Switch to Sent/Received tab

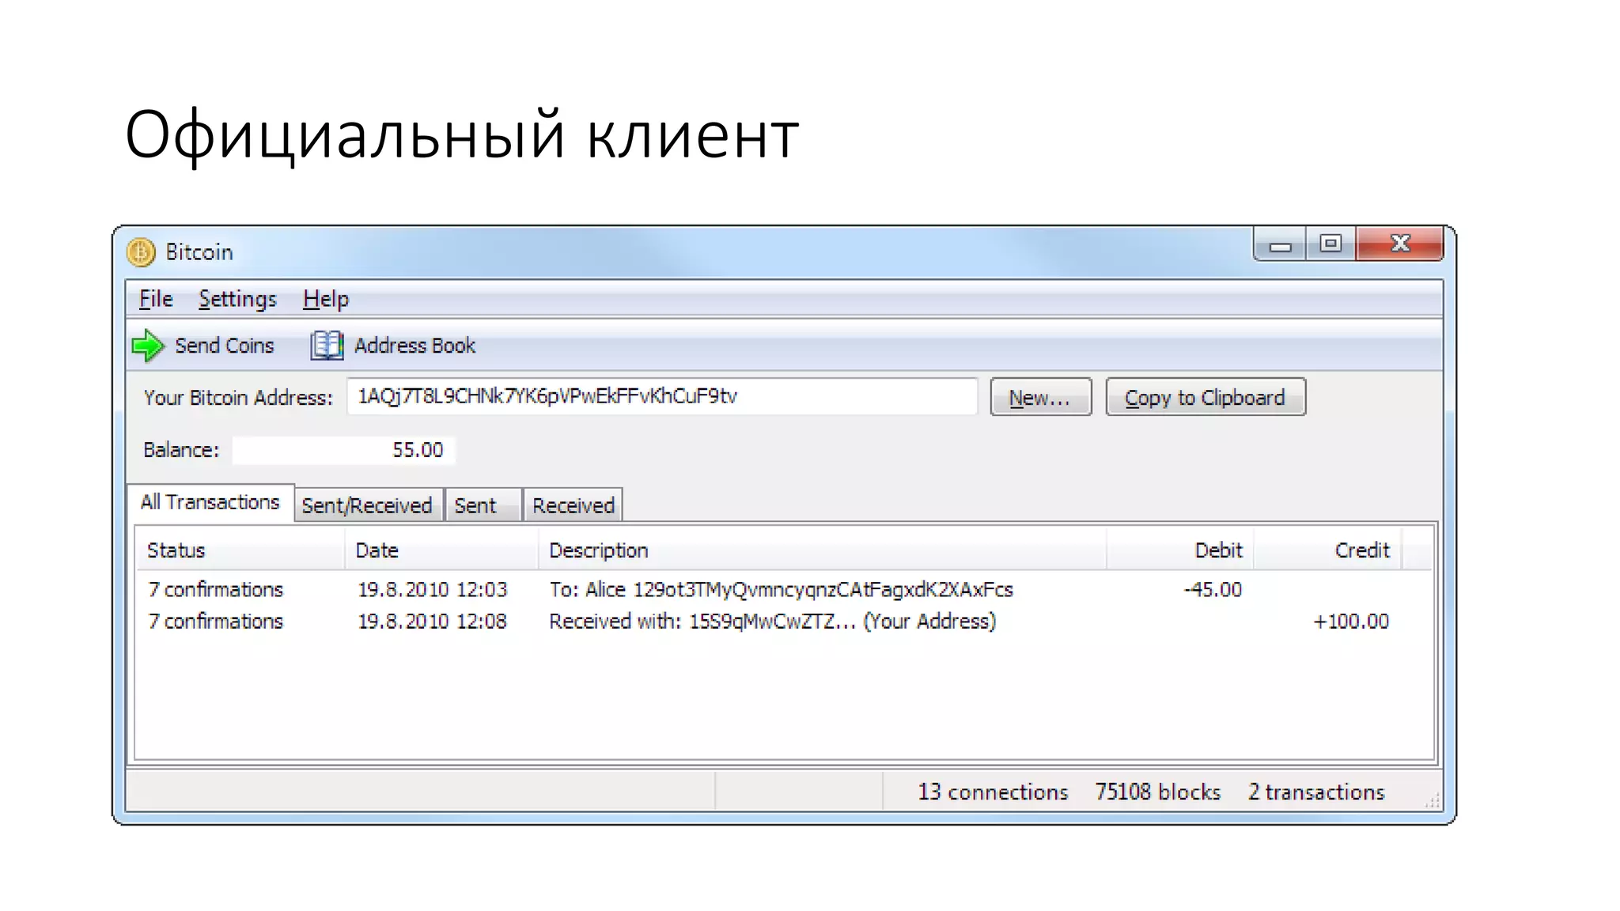point(367,505)
